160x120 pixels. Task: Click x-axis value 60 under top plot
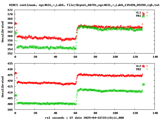pos(75,57)
